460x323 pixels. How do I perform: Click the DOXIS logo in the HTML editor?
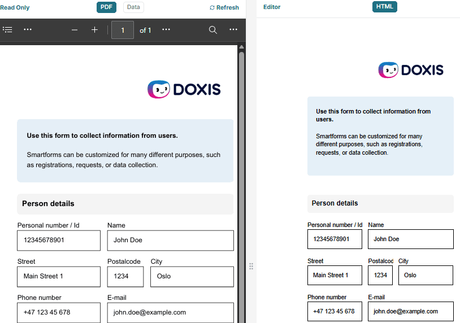411,70
